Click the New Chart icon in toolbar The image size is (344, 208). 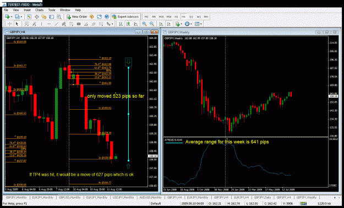(x=7, y=16)
